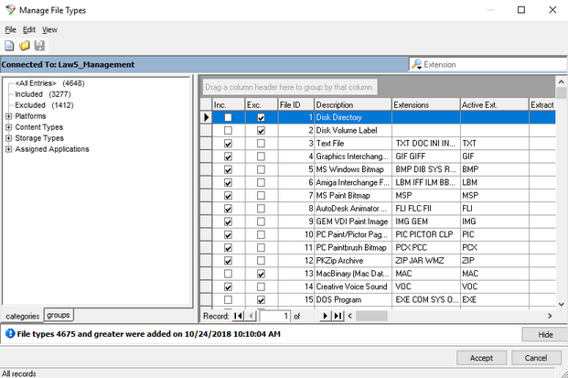
Task: Click the grid scroll down arrow
Action: point(561,304)
